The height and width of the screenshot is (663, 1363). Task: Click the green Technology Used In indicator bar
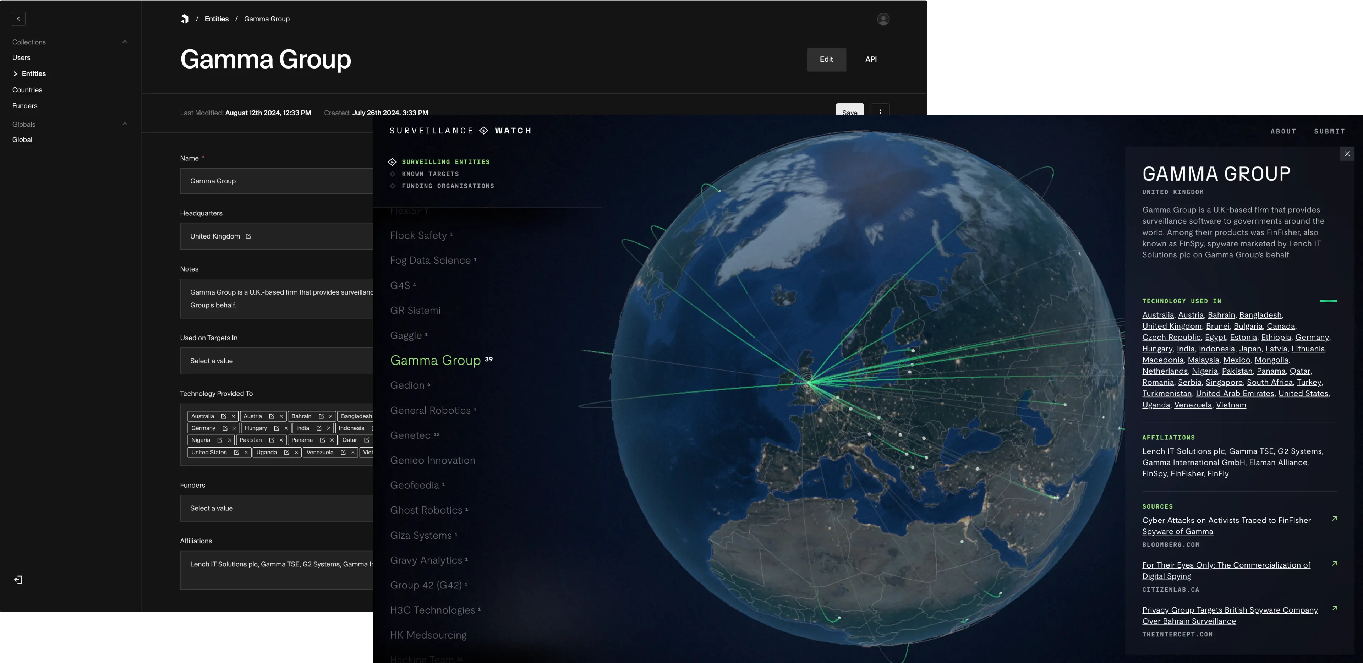pyautogui.click(x=1329, y=301)
